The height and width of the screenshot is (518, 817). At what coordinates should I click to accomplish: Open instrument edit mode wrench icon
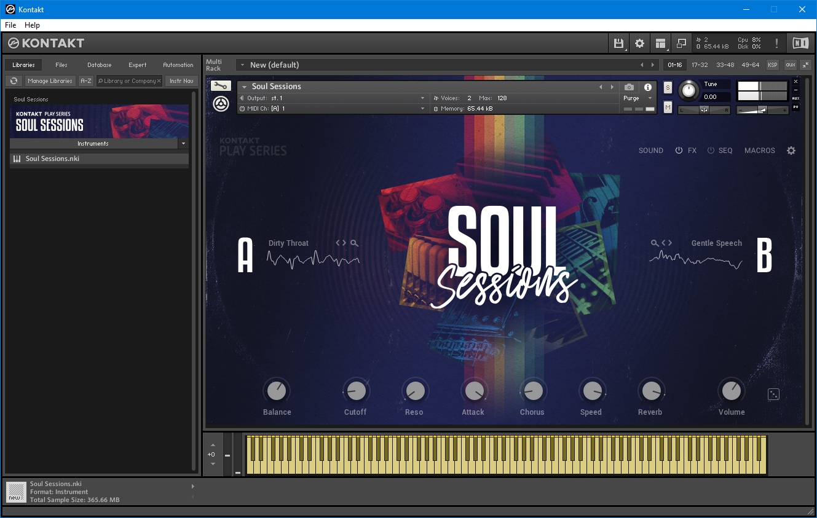click(221, 86)
